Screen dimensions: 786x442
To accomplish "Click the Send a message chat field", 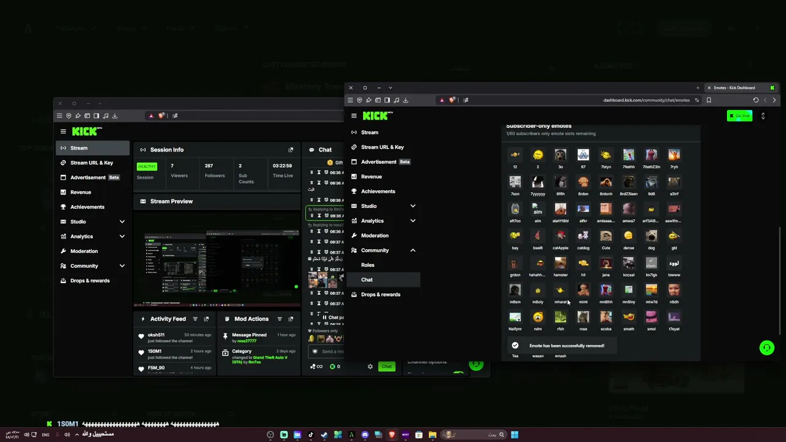I will pos(327,352).
